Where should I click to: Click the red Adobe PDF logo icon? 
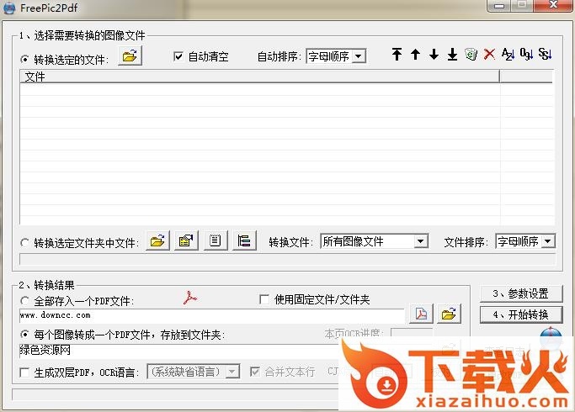(x=190, y=298)
